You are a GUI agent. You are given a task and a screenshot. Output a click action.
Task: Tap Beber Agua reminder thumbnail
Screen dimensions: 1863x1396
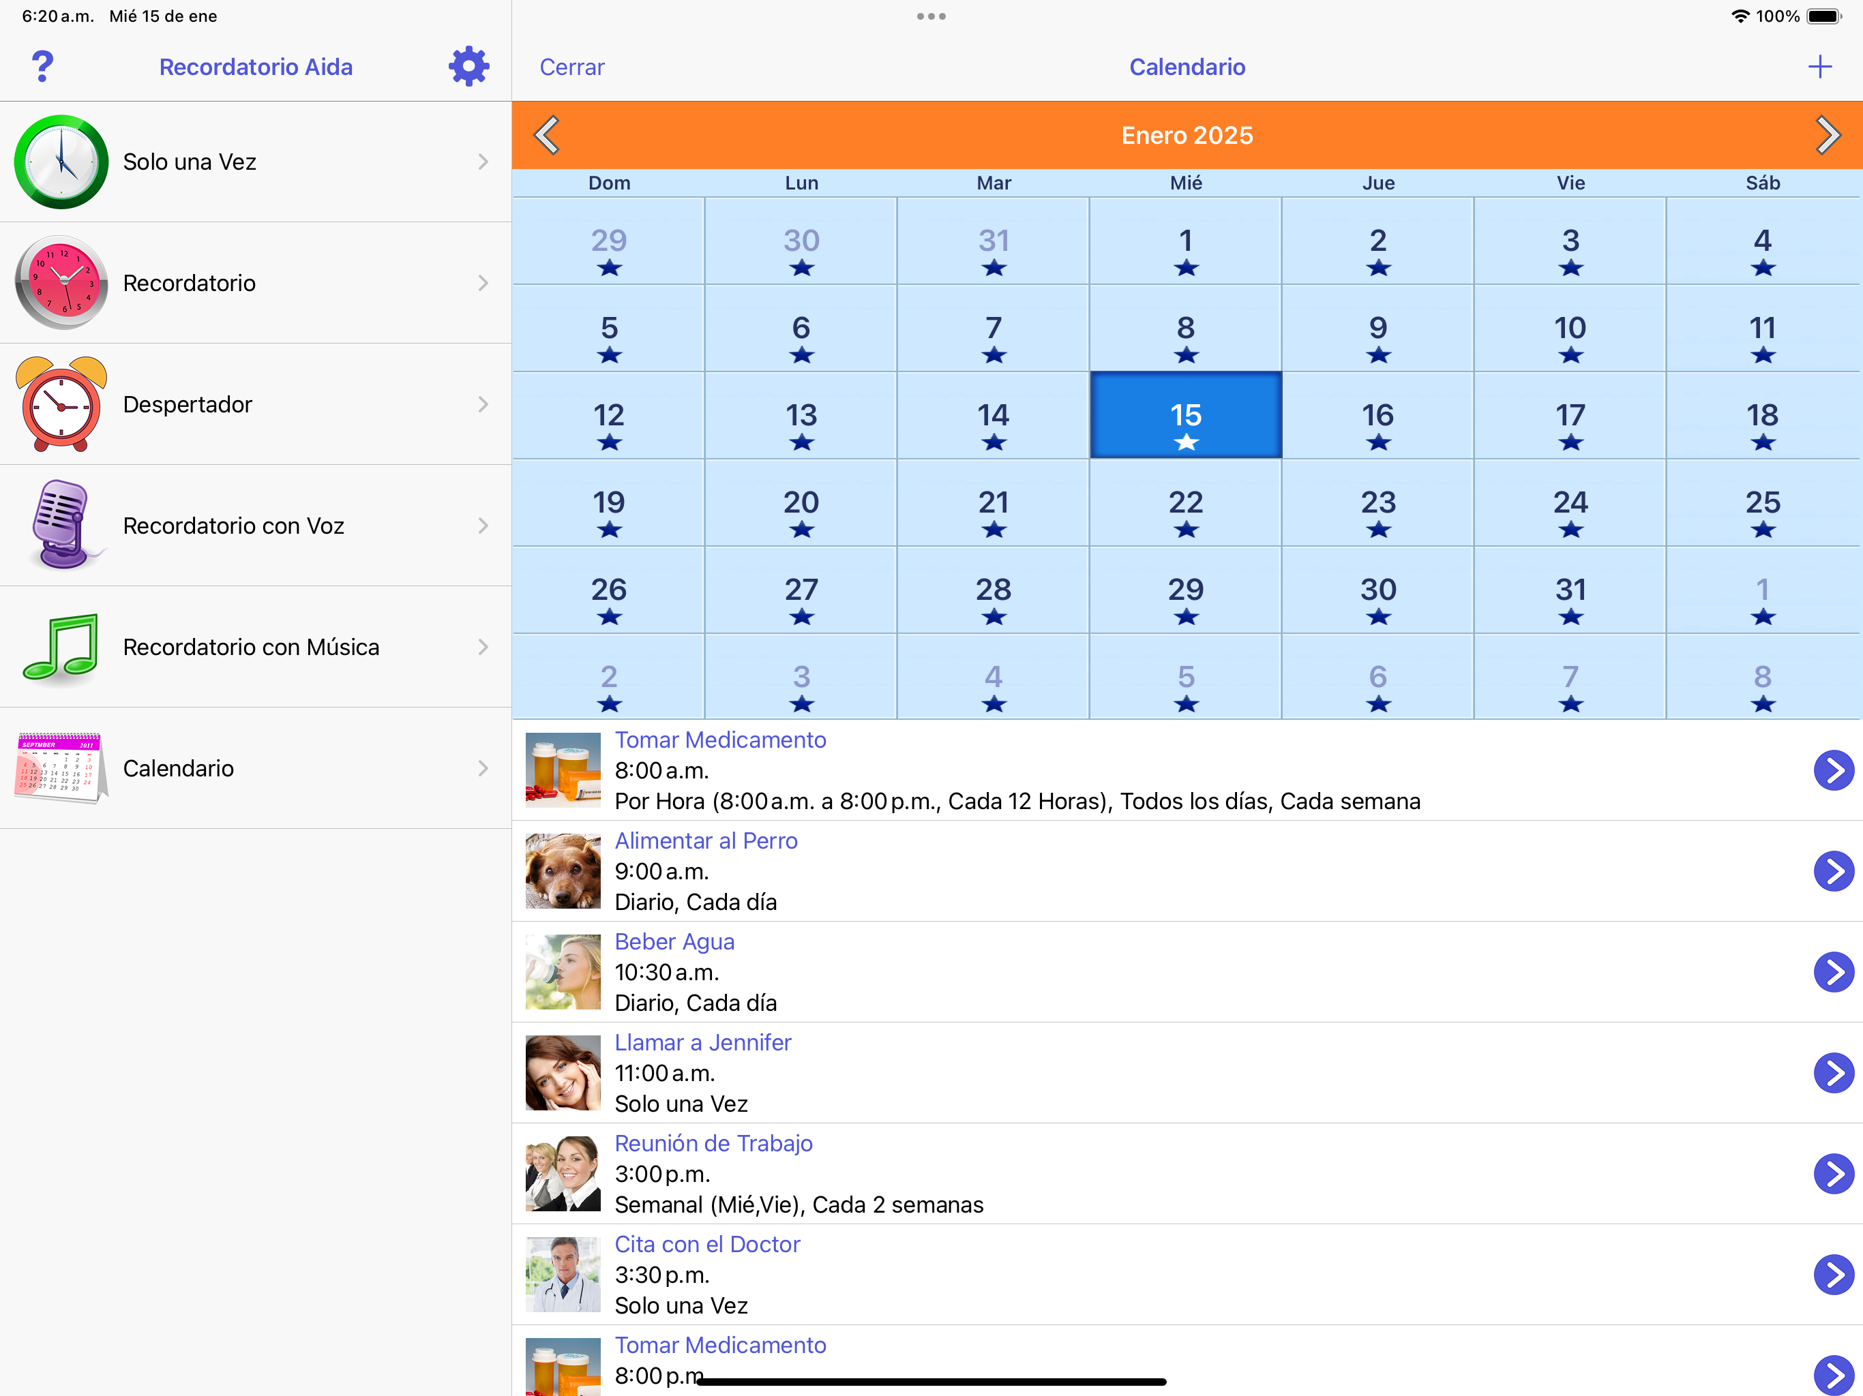pos(563,971)
